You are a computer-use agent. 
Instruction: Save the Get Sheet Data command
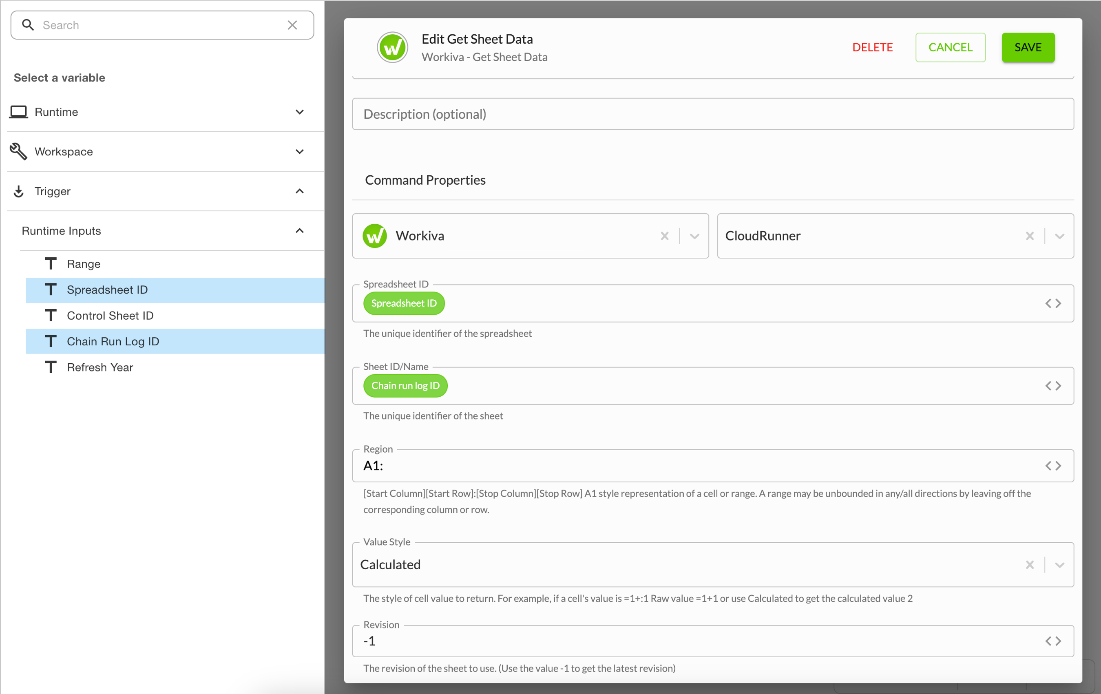[1028, 47]
